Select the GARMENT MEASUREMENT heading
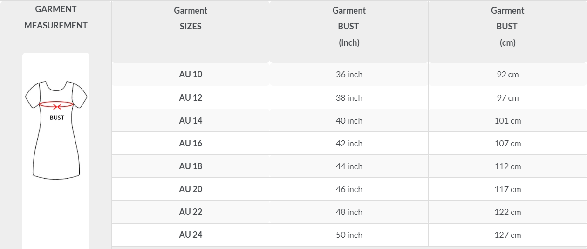This screenshot has height=249, width=587. tap(56, 17)
